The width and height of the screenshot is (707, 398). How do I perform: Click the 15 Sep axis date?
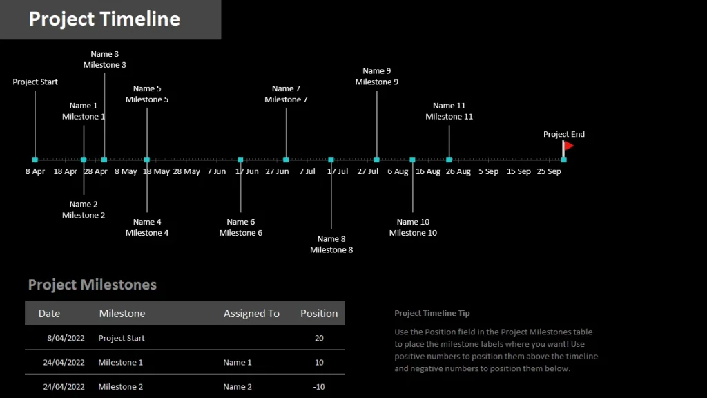519,171
